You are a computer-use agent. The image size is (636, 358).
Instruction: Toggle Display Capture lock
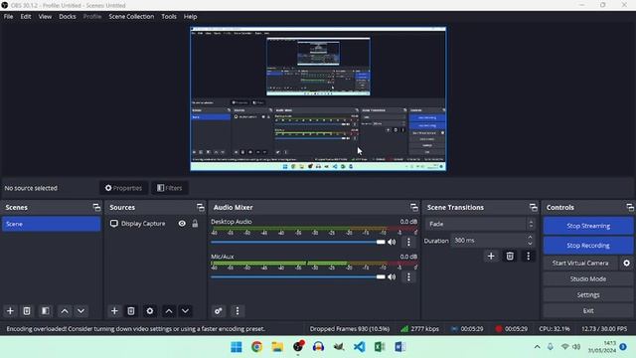point(195,224)
